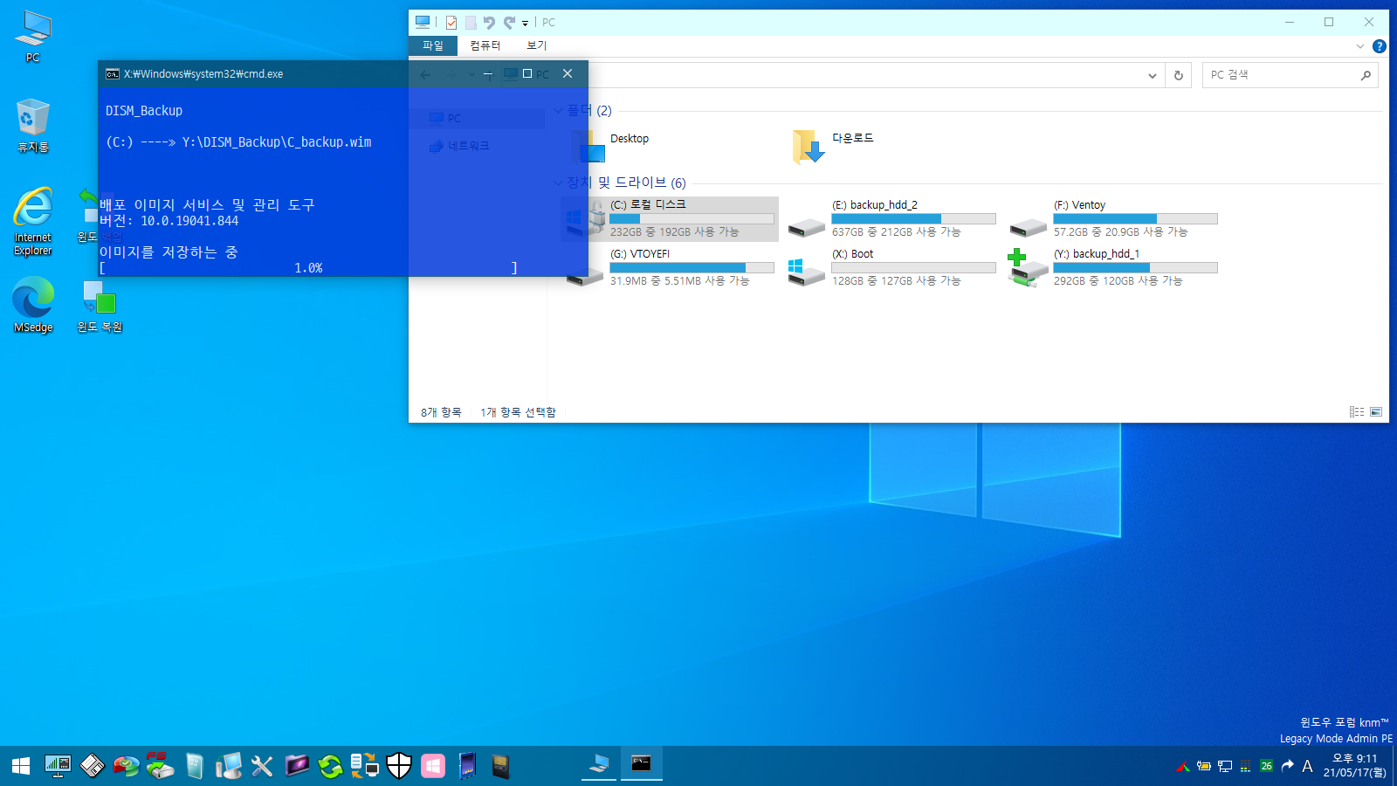This screenshot has width=1397, height=786.
Task: Select the (Y:) backup_hdd_1 drive
Action: point(1113,268)
